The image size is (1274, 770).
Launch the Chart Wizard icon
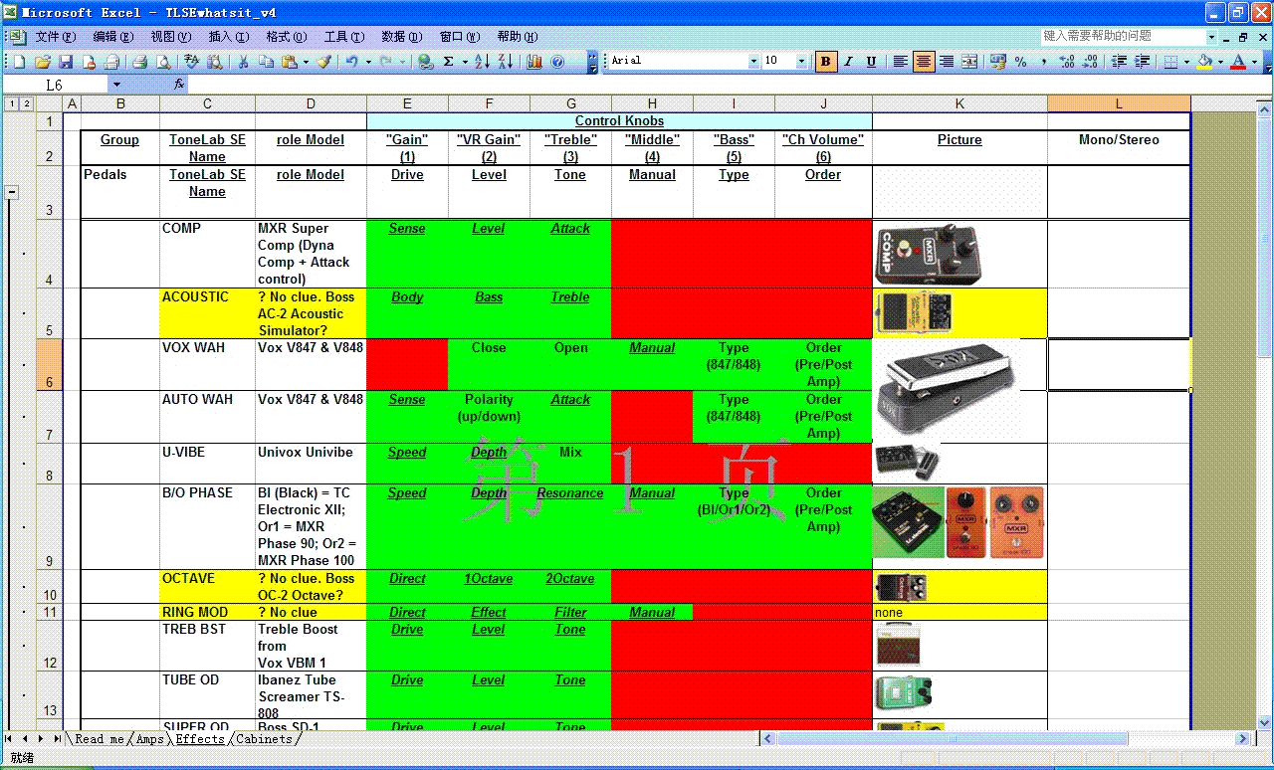(534, 62)
